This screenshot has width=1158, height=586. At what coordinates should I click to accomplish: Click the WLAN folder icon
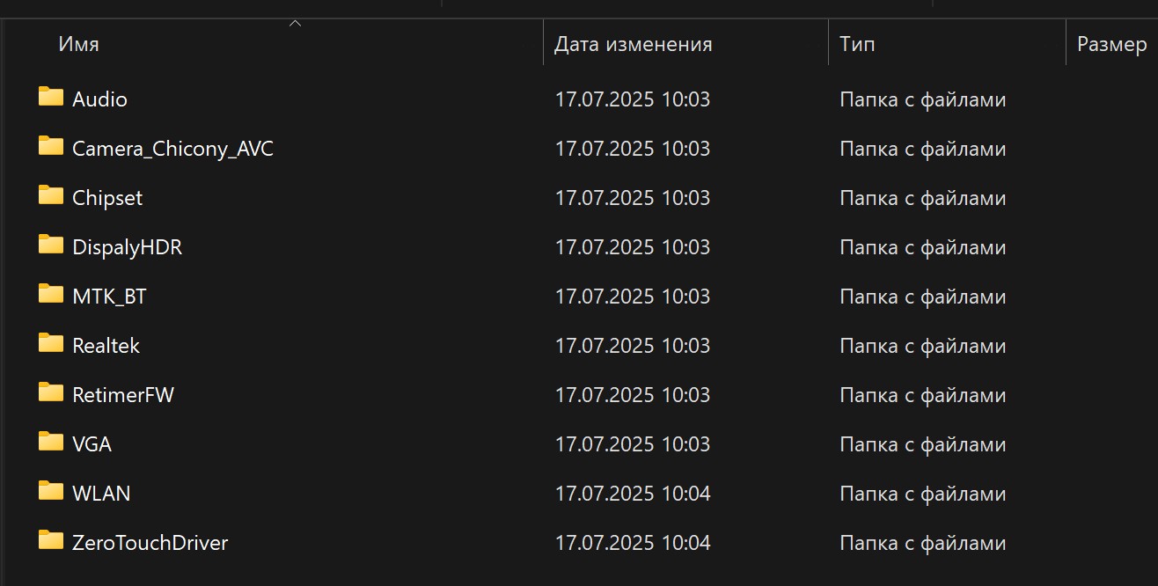[x=51, y=491]
